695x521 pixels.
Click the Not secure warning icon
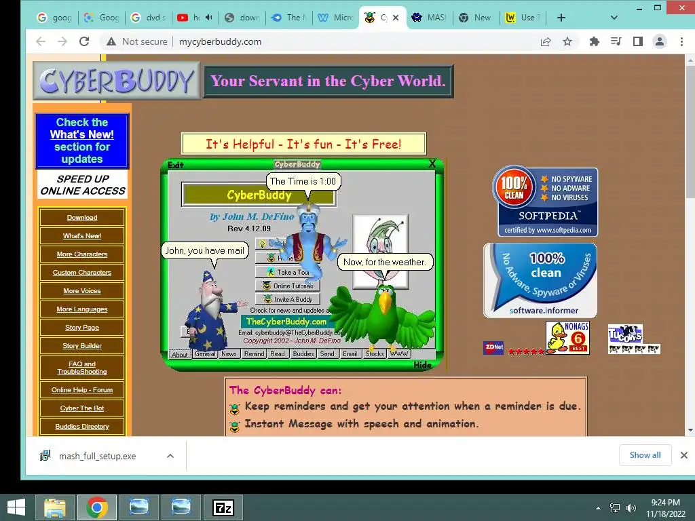111,41
